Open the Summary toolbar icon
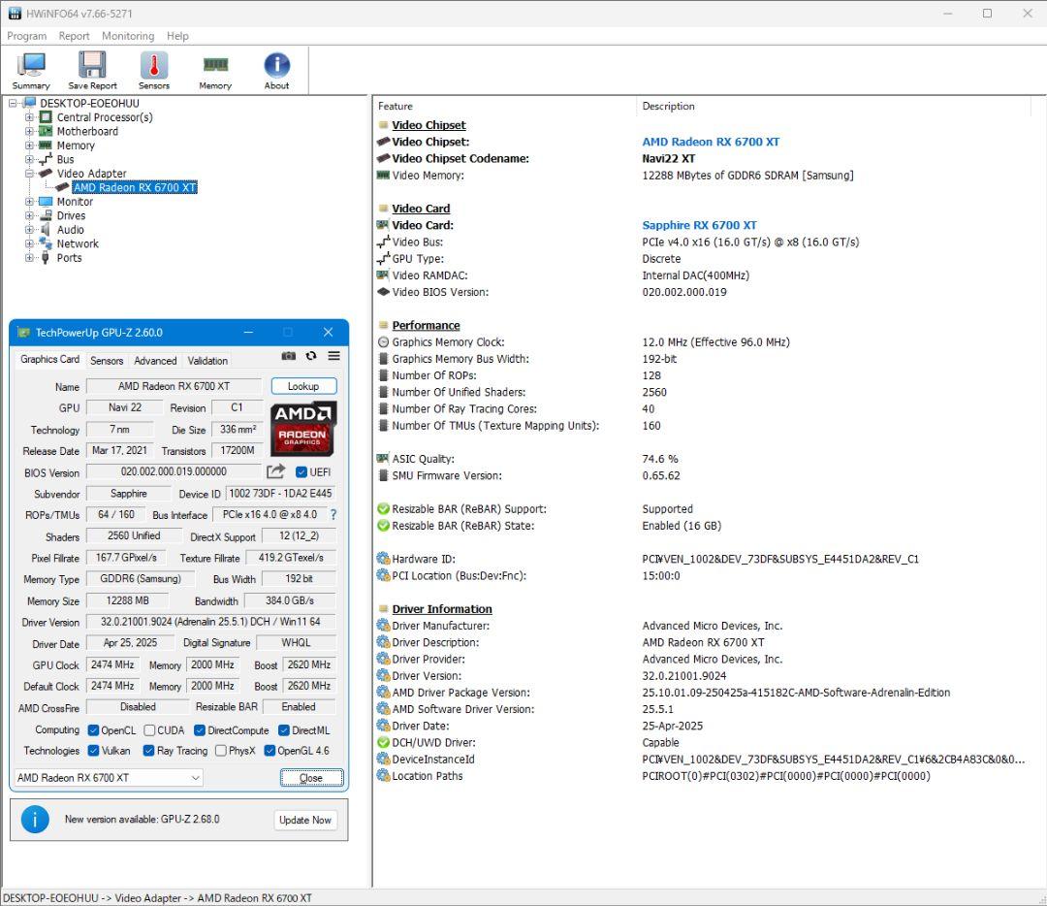This screenshot has height=906, width=1047. pos(31,70)
